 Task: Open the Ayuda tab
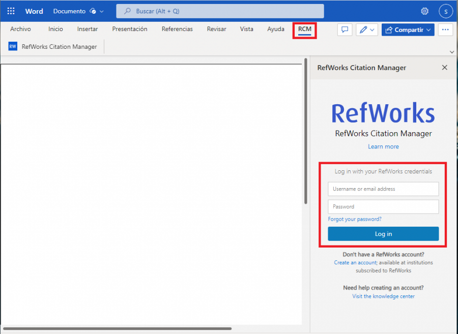click(x=276, y=29)
